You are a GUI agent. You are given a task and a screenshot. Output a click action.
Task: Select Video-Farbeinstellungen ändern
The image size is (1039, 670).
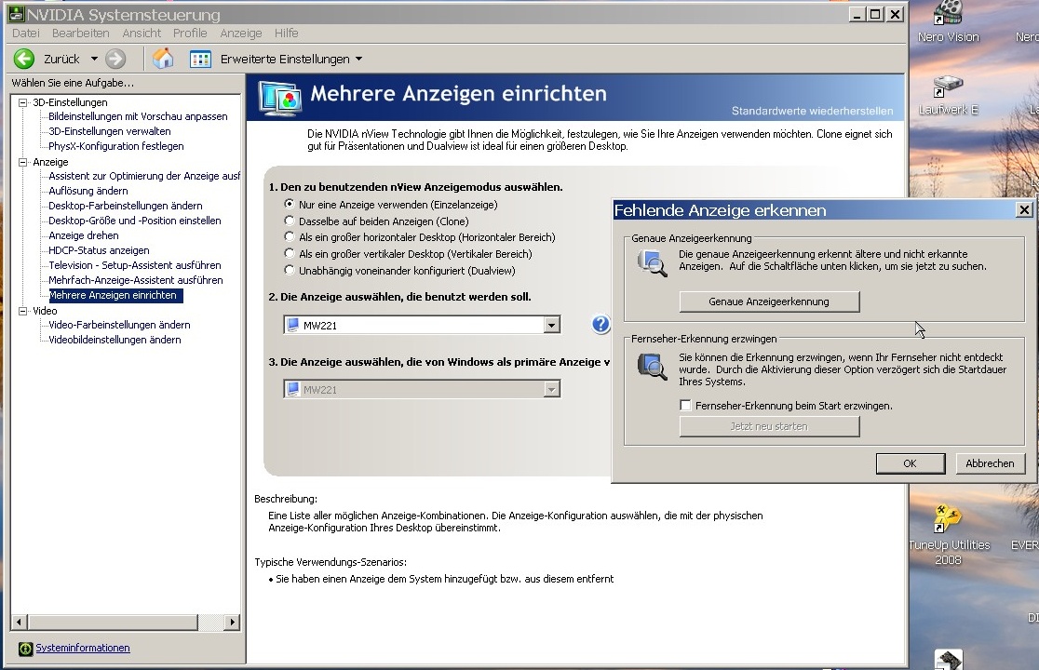coord(119,325)
